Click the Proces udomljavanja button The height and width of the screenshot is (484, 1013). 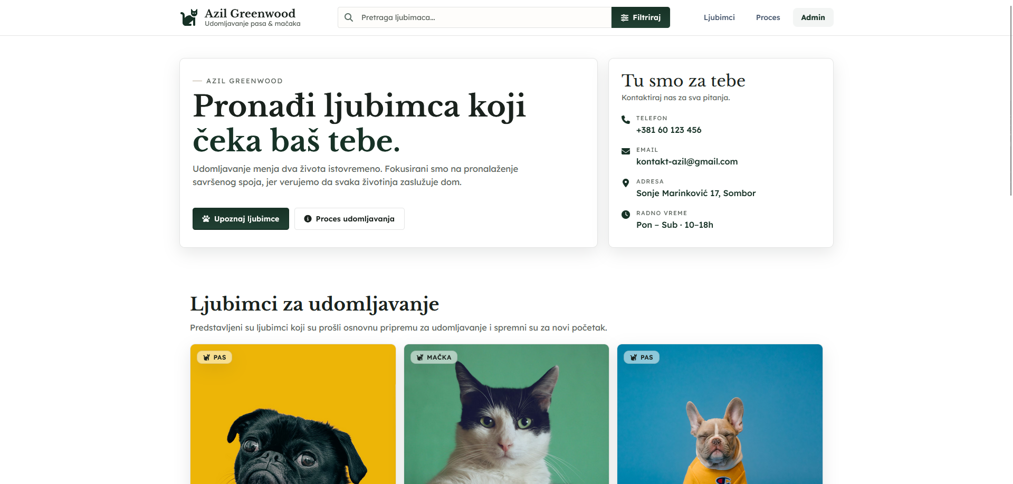point(349,219)
